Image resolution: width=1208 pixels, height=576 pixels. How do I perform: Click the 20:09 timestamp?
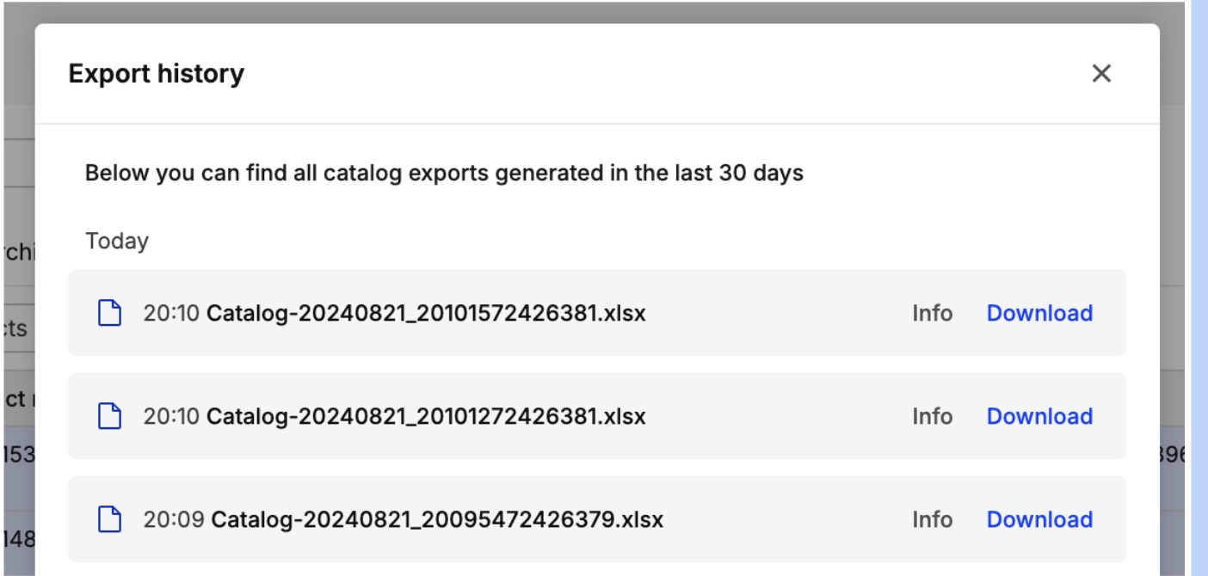coord(174,519)
